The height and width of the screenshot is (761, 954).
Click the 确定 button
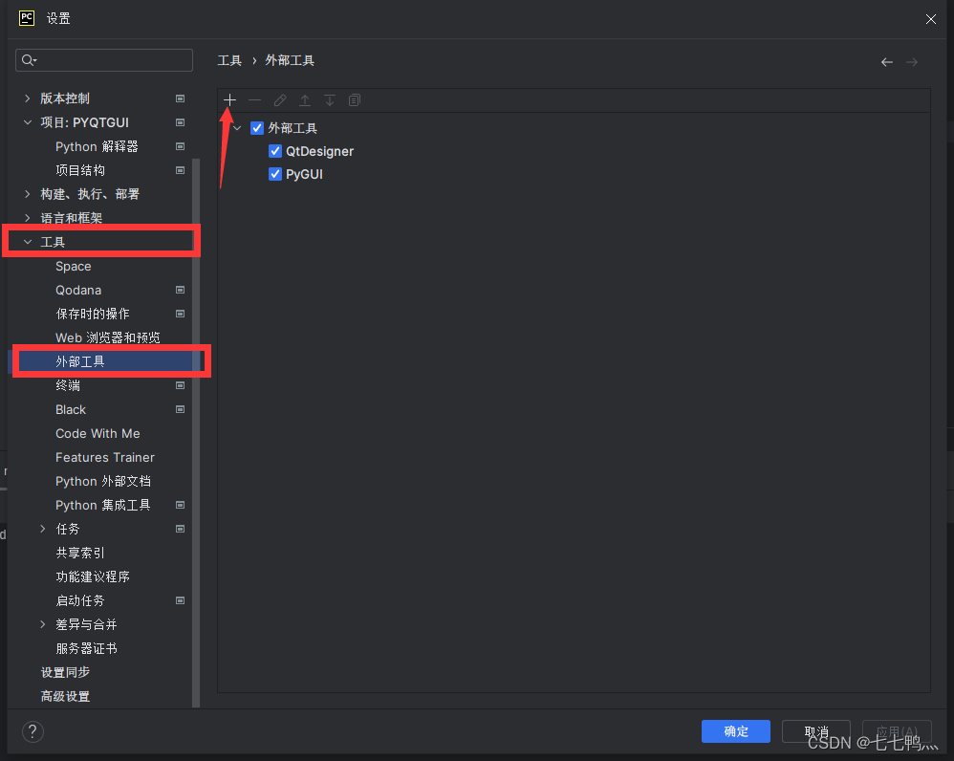[x=736, y=731]
